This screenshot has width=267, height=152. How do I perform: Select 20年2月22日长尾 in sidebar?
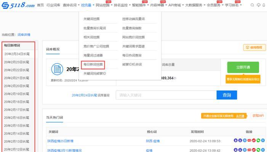[16, 70]
